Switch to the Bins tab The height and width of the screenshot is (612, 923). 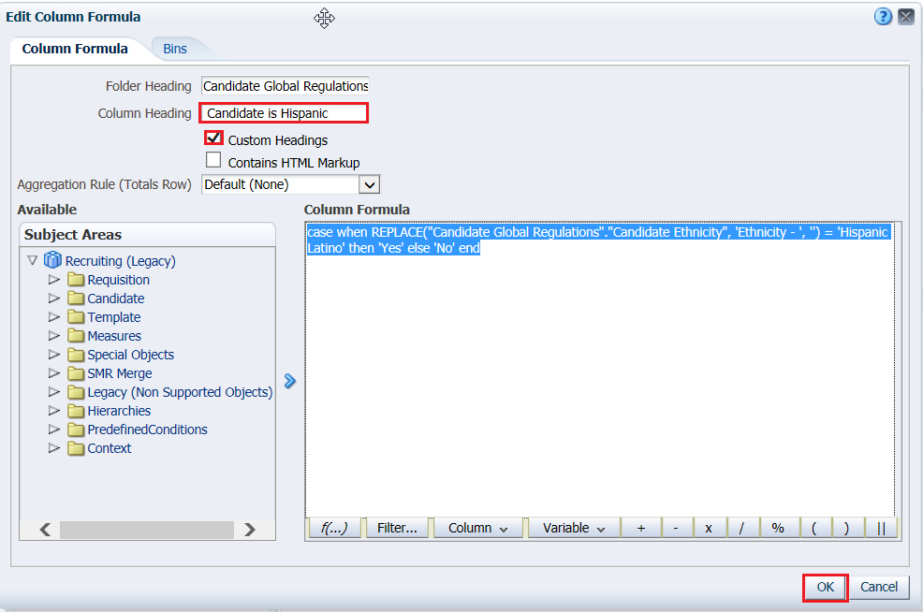[175, 49]
